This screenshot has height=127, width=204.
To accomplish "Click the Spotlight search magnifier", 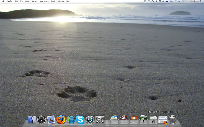I will [201, 1].
